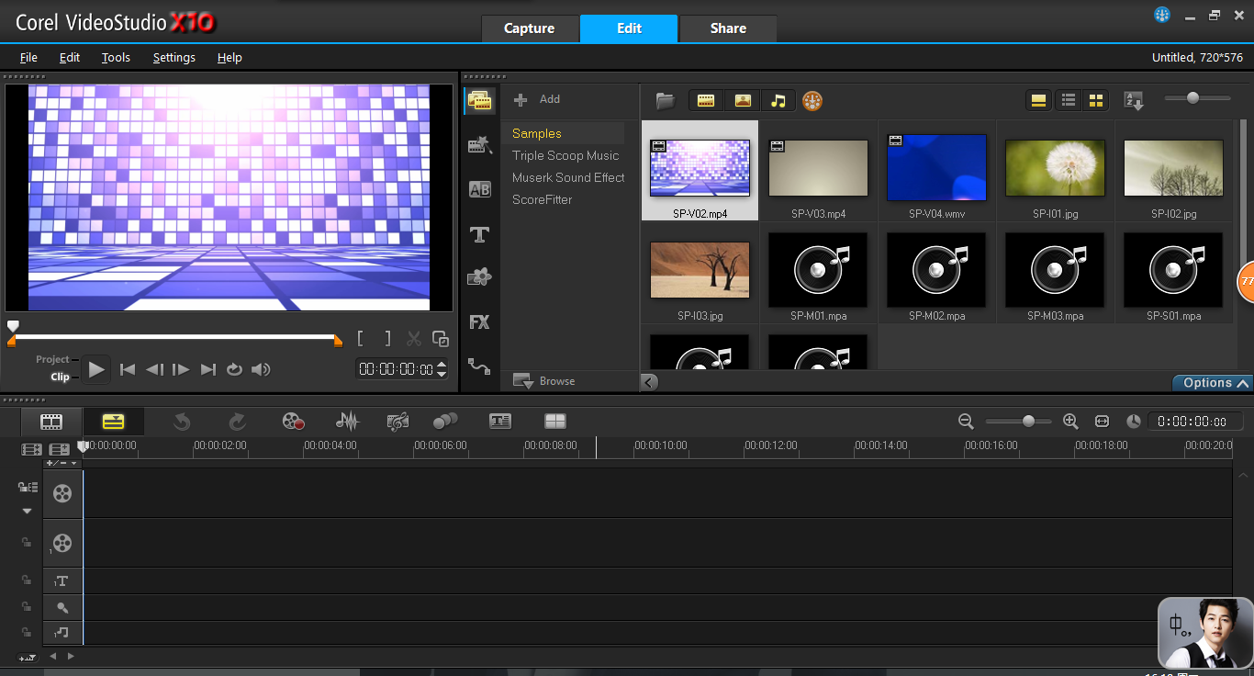The height and width of the screenshot is (676, 1254).
Task: Click the mark-out bracket in preview panel
Action: coord(388,339)
